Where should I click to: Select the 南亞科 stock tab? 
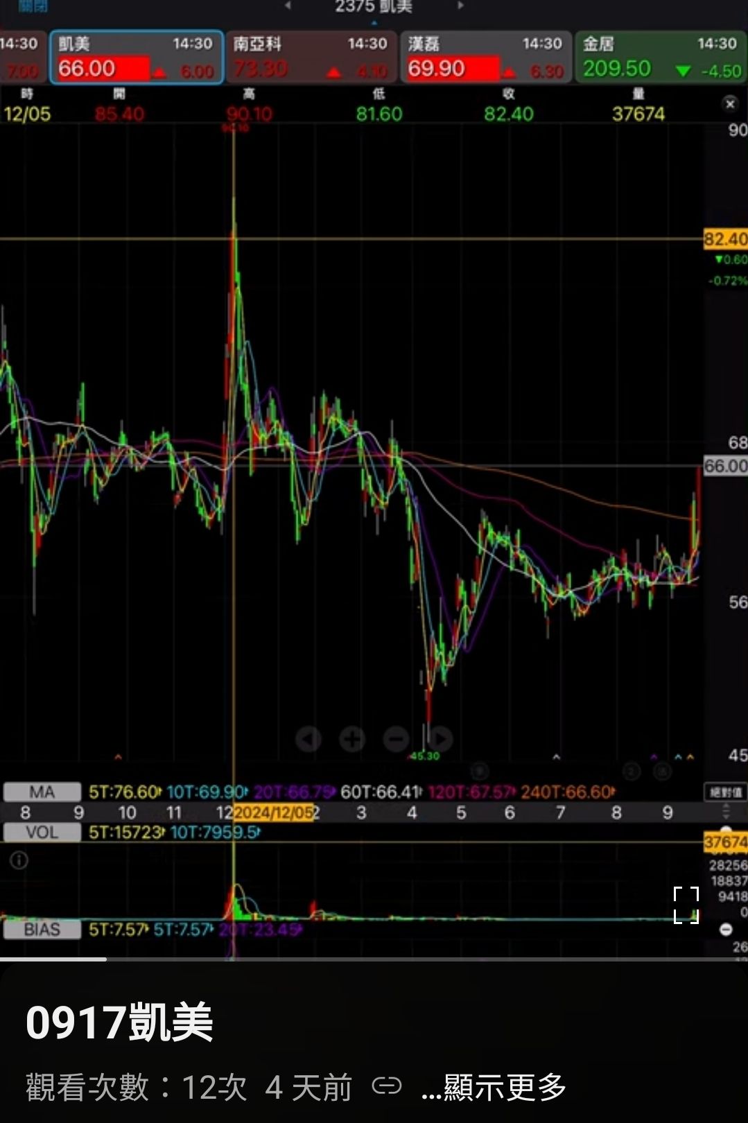point(311,57)
